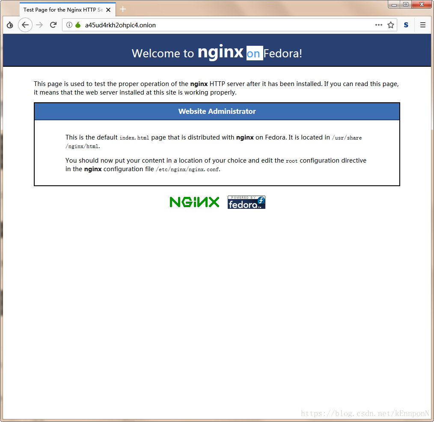Close the Test Page for Nginx tab
Image resolution: width=434 pixels, height=422 pixels.
109,10
